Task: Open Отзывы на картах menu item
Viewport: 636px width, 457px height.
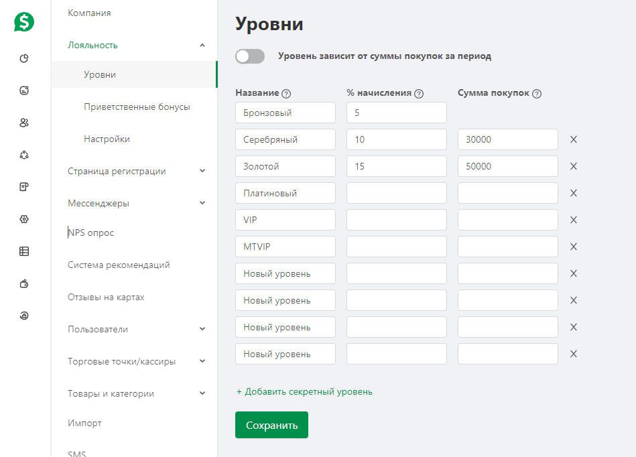Action: point(106,298)
